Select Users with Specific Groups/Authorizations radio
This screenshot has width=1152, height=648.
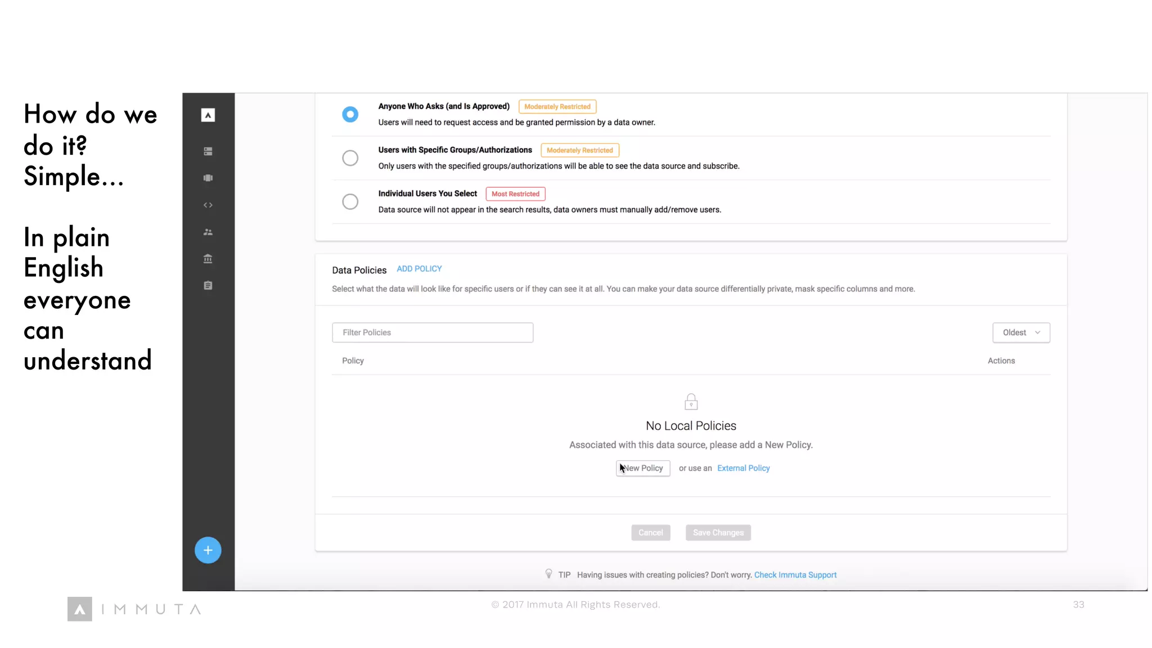(x=350, y=158)
